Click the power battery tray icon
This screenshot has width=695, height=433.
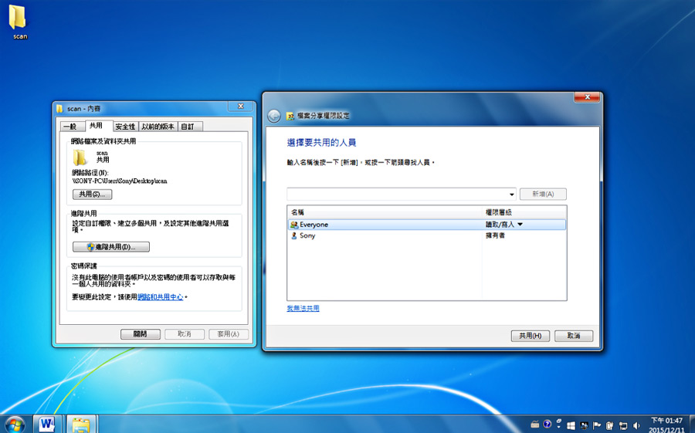coord(609,426)
